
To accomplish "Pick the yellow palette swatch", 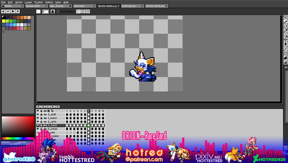I will [4, 21].
